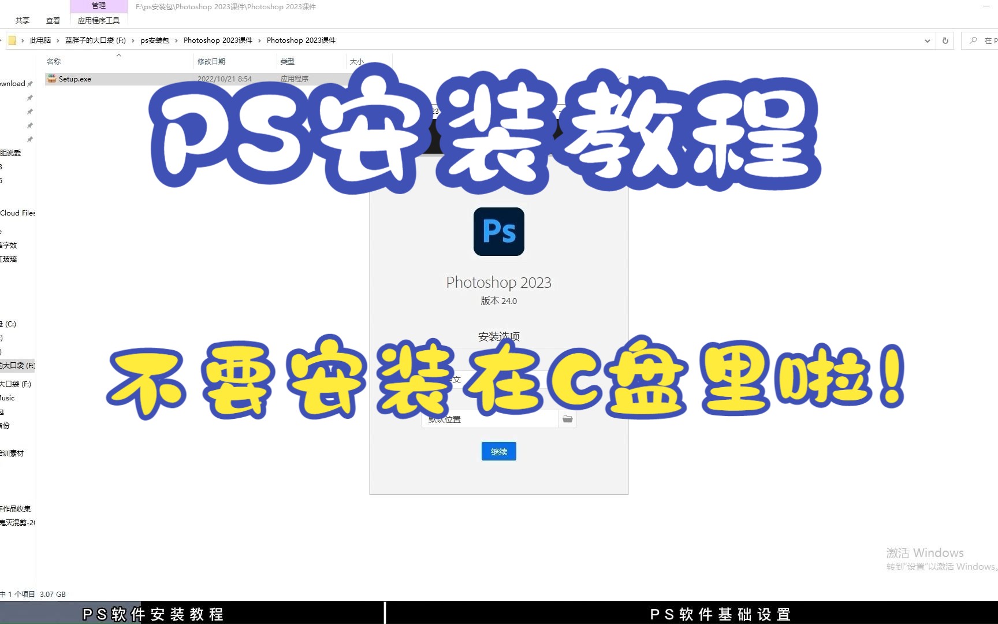Click the 继续 button in installer
998x624 pixels.
coord(499,451)
